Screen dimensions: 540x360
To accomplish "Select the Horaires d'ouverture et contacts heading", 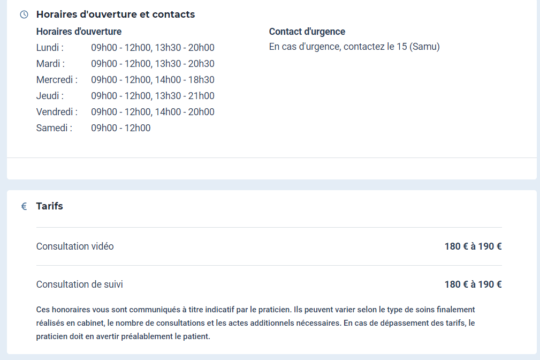I will coord(116,14).
